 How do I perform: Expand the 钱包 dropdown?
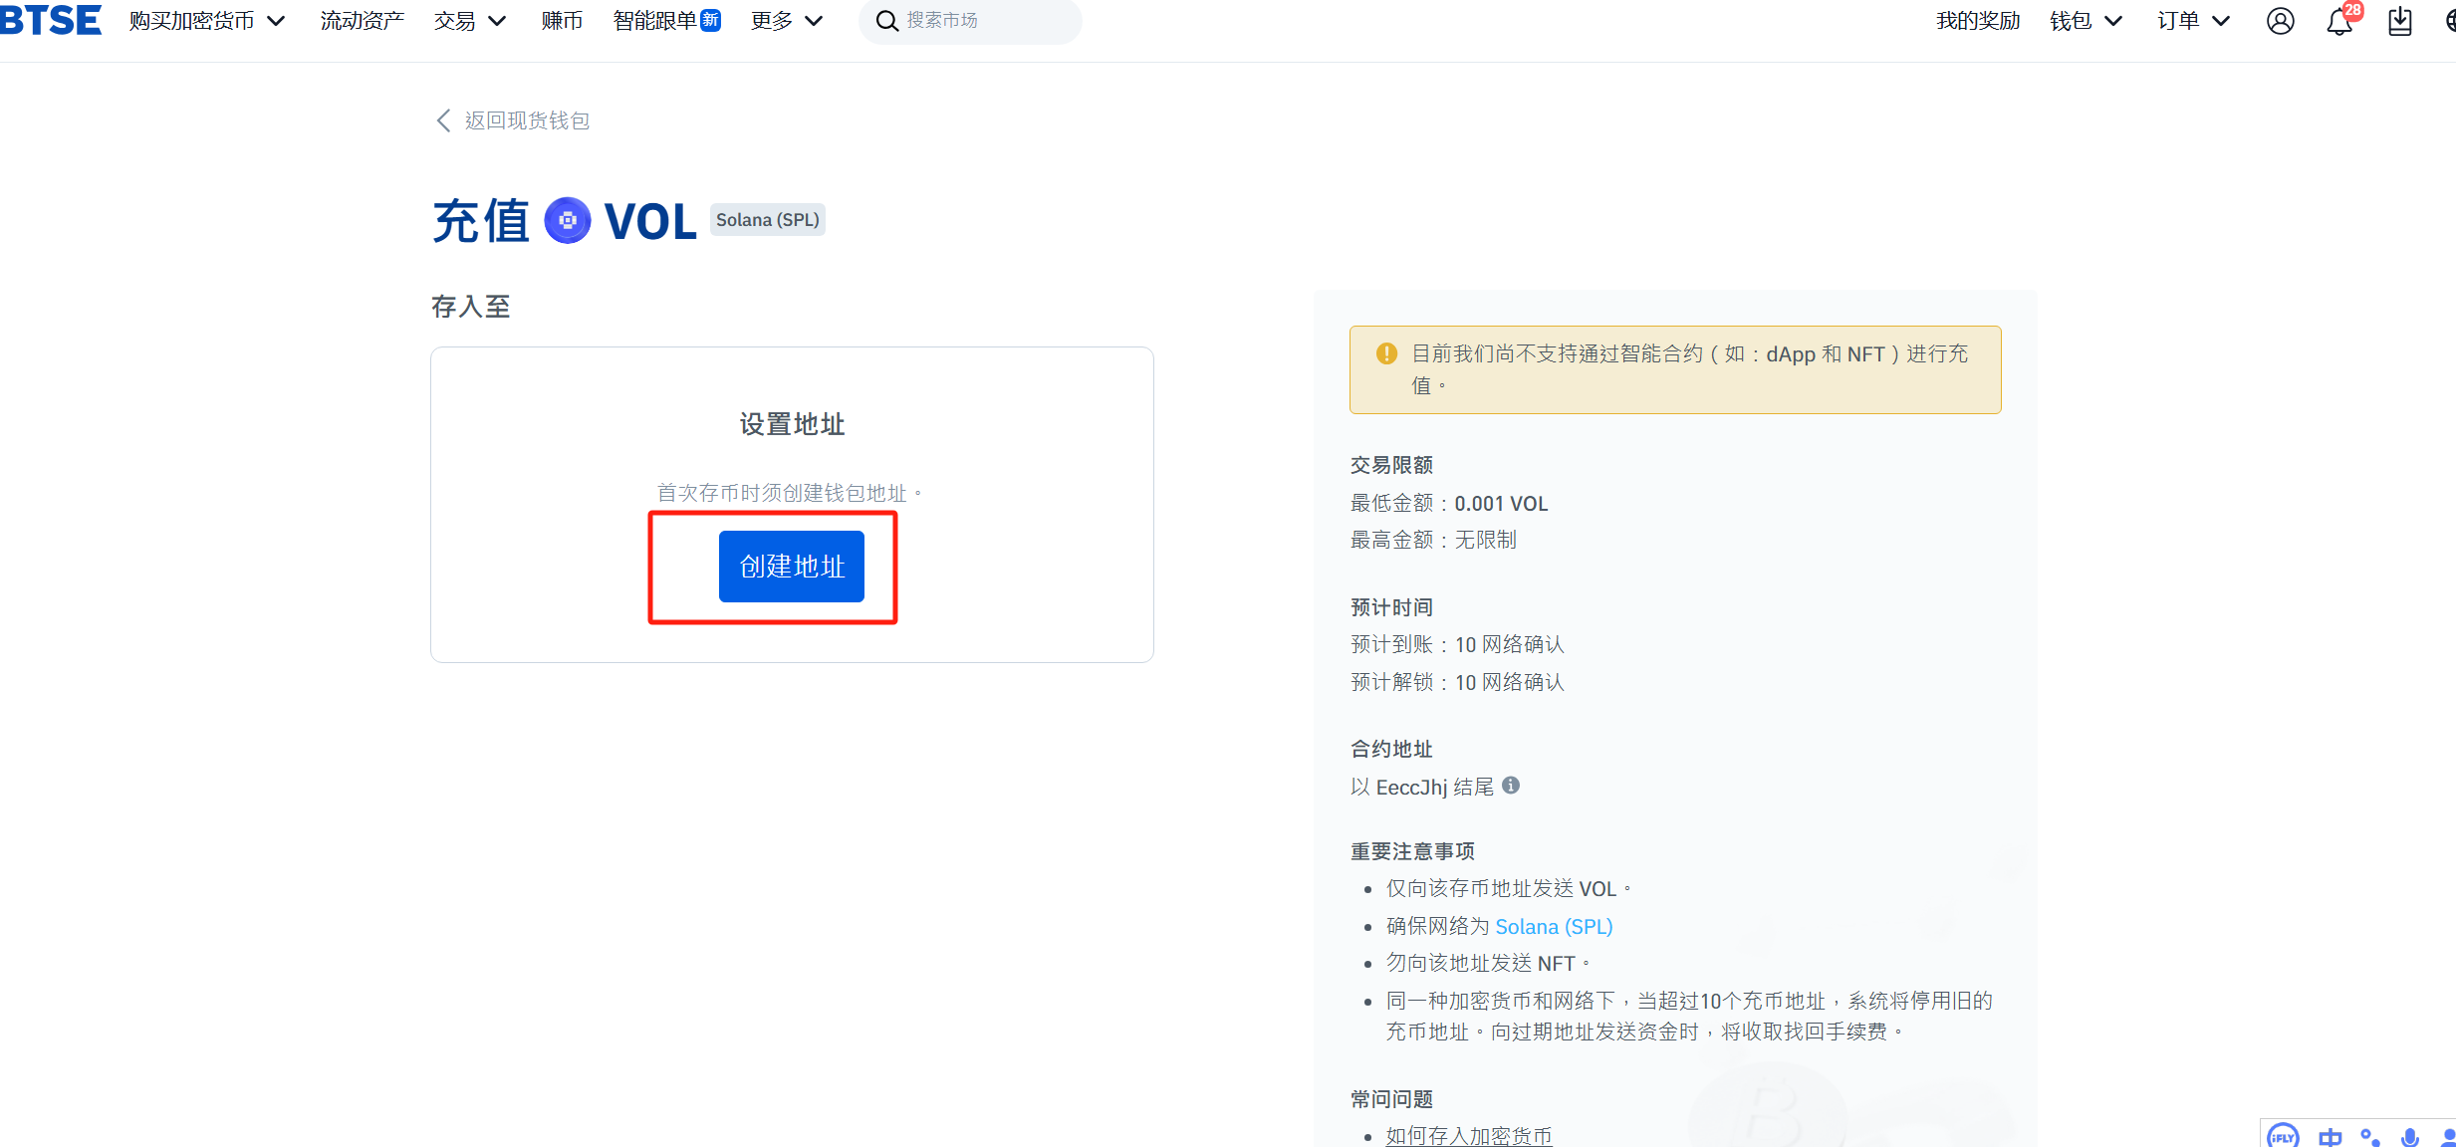(2086, 21)
